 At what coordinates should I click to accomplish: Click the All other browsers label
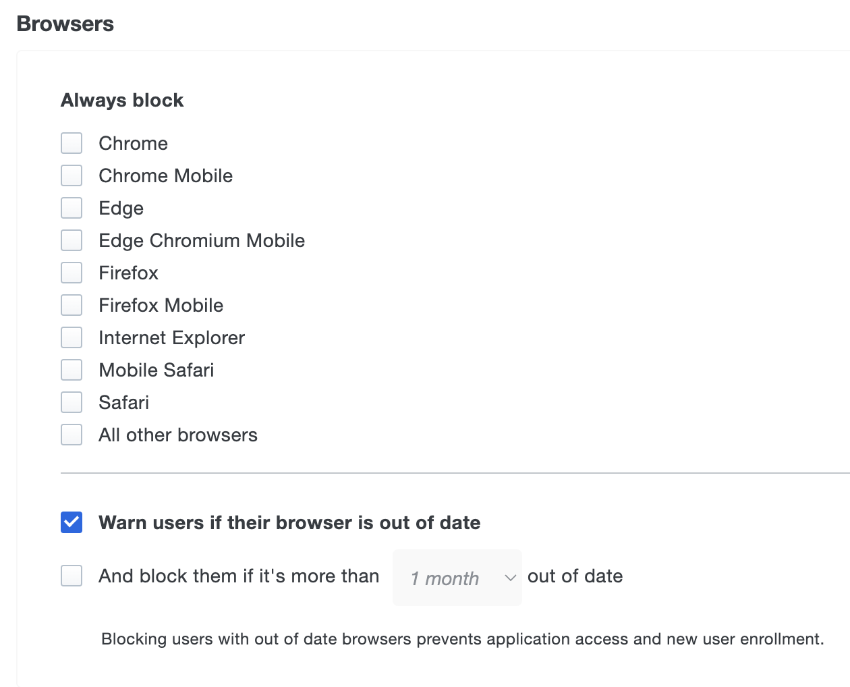coord(178,435)
